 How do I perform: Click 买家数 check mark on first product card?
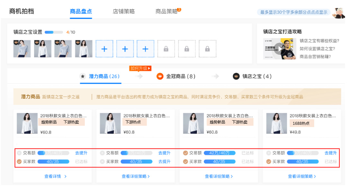[19, 162]
